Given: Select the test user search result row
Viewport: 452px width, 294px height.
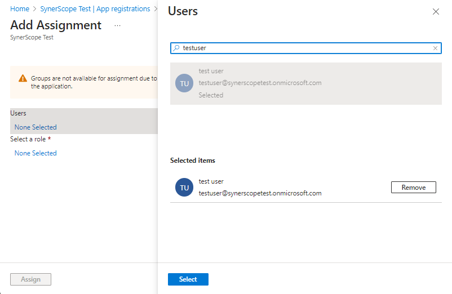Looking at the screenshot, I should tap(305, 83).
